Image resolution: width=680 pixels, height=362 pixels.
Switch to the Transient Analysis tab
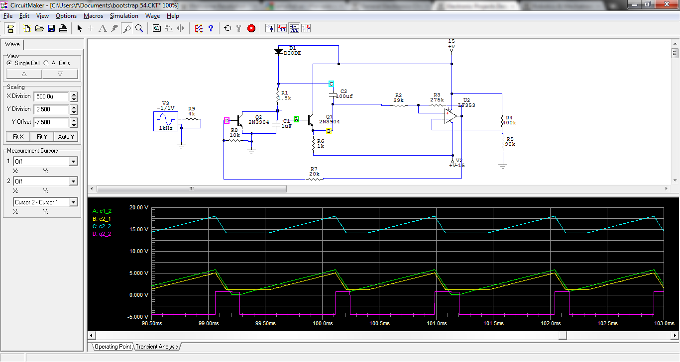[157, 347]
